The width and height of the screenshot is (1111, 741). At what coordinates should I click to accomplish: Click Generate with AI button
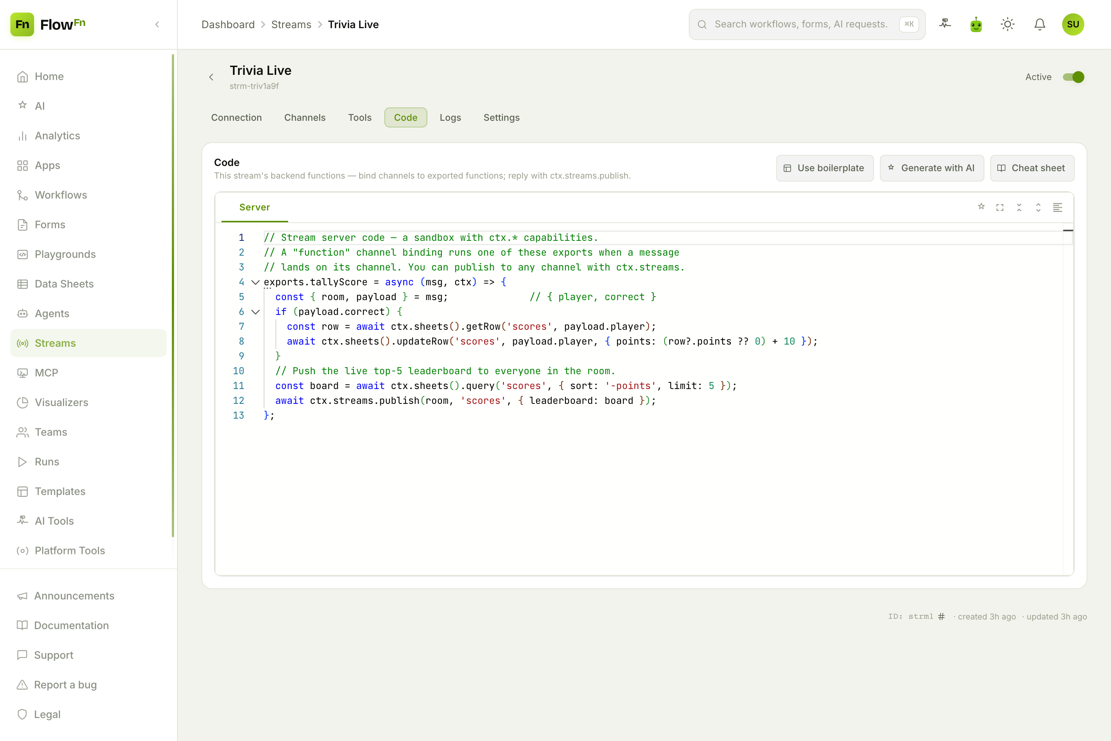(x=931, y=168)
